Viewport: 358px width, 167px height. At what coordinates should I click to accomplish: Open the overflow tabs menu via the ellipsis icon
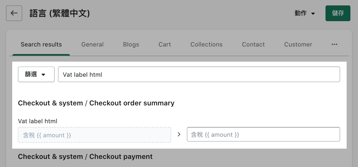pos(334,44)
